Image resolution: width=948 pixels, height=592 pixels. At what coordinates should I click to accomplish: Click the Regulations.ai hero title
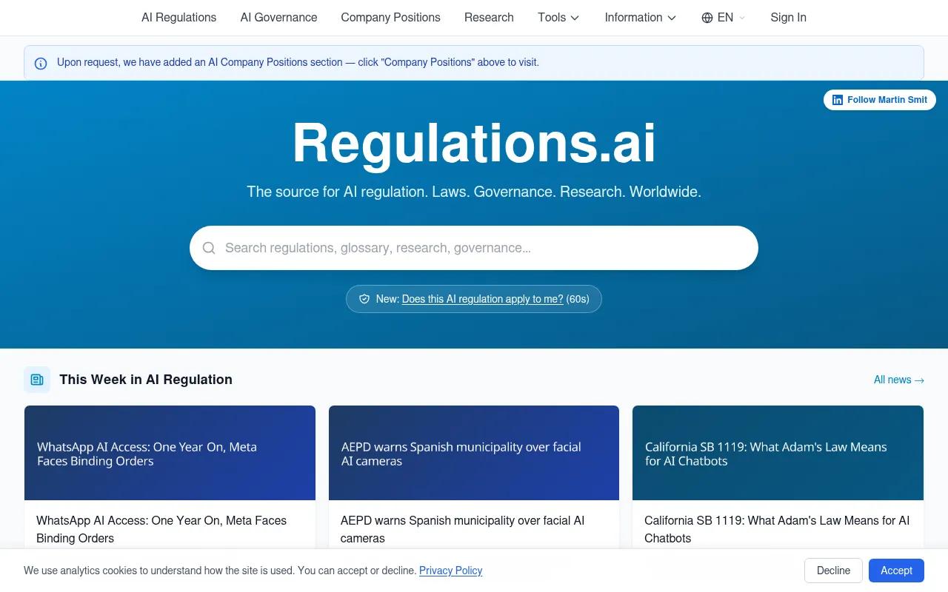tap(474, 143)
